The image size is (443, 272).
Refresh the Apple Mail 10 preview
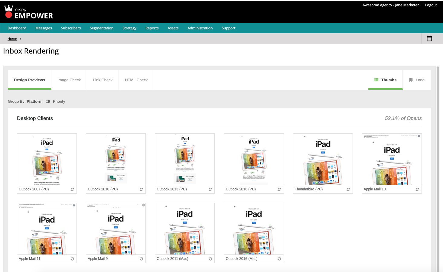click(417, 189)
